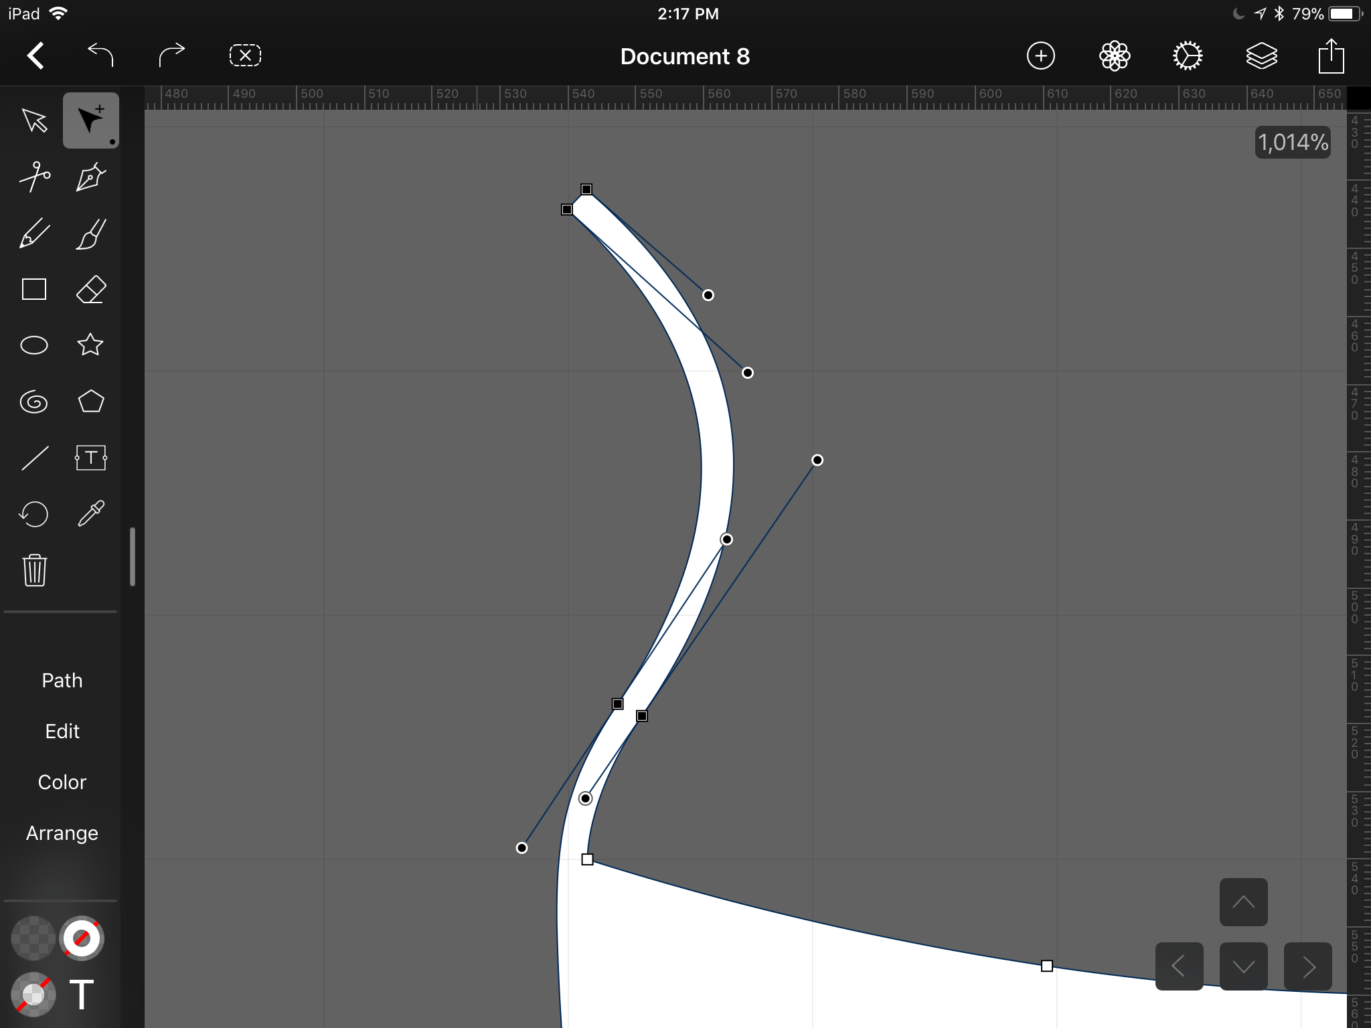The image size is (1371, 1028).
Task: Tap the trash delete icon
Action: click(34, 570)
